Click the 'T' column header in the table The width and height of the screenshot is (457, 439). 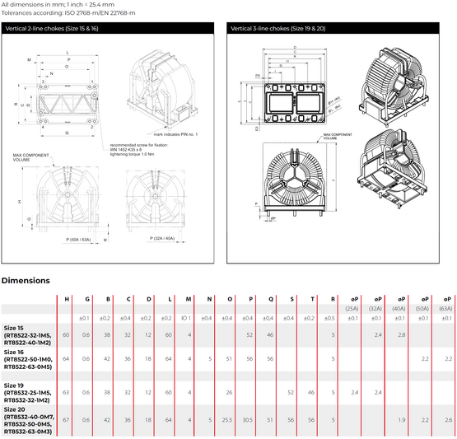(x=312, y=299)
